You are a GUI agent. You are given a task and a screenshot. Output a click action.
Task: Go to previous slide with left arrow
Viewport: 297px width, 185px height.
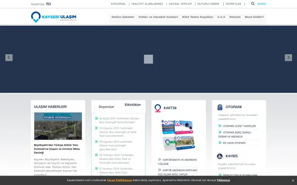point(9,58)
